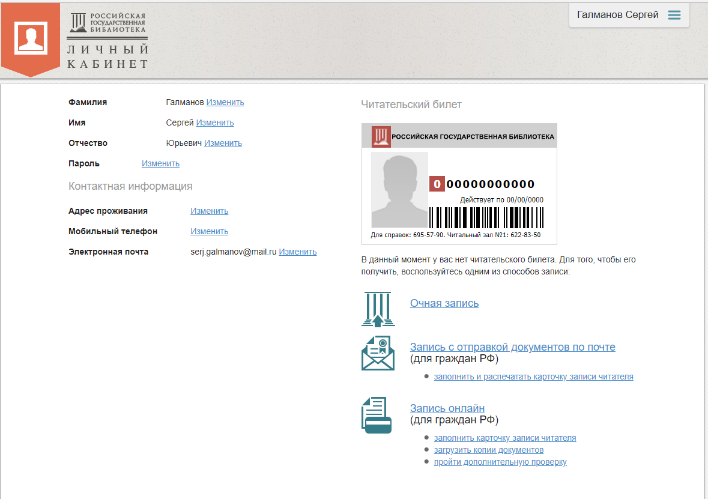
Task: Click the red library logo on reader card
Action: point(381,137)
